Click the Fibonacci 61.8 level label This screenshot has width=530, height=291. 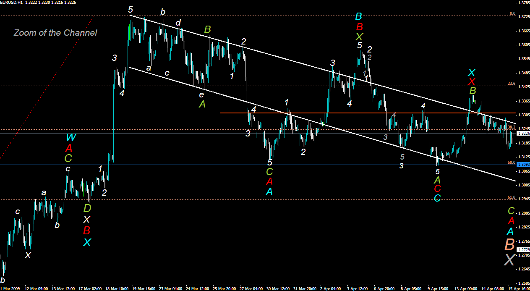click(x=512, y=197)
